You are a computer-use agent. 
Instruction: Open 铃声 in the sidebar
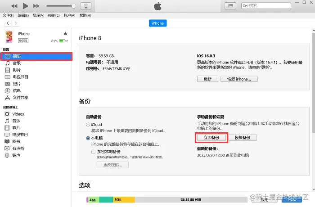click(x=16, y=155)
